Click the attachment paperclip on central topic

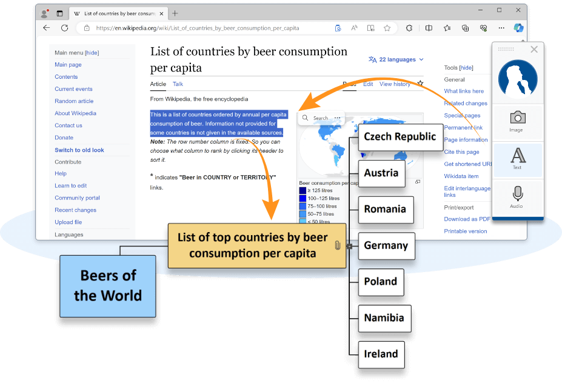pyautogui.click(x=337, y=245)
